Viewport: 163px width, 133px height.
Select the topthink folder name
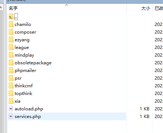tap(23, 94)
